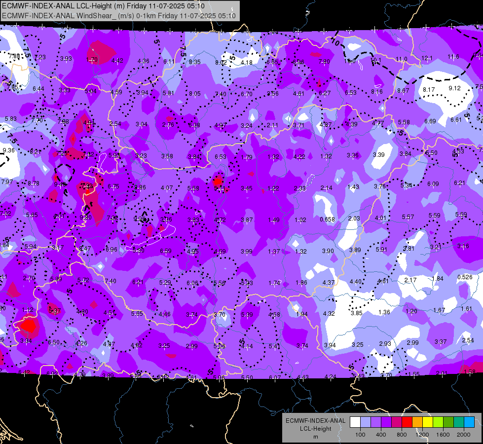Click the LCL-Height legend title
The width and height of the screenshot is (483, 444).
pyautogui.click(x=315, y=429)
